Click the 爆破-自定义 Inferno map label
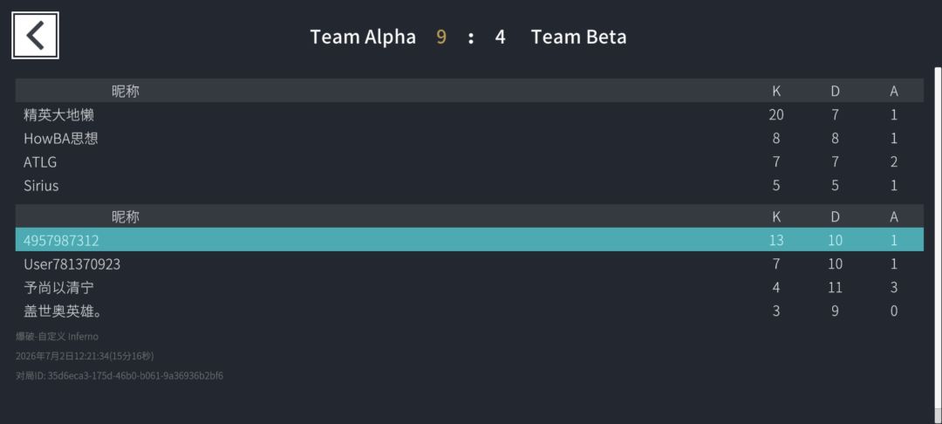 point(57,336)
